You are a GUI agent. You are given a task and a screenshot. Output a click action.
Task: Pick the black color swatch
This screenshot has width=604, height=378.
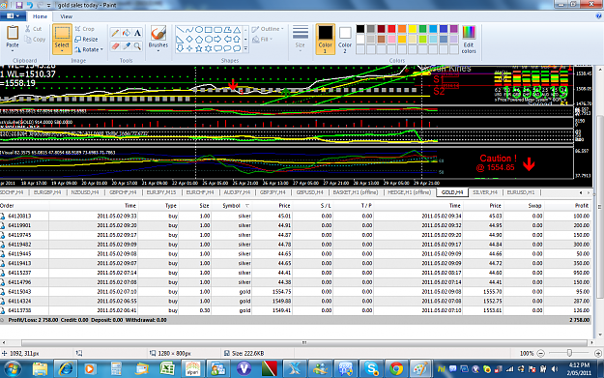(360, 29)
